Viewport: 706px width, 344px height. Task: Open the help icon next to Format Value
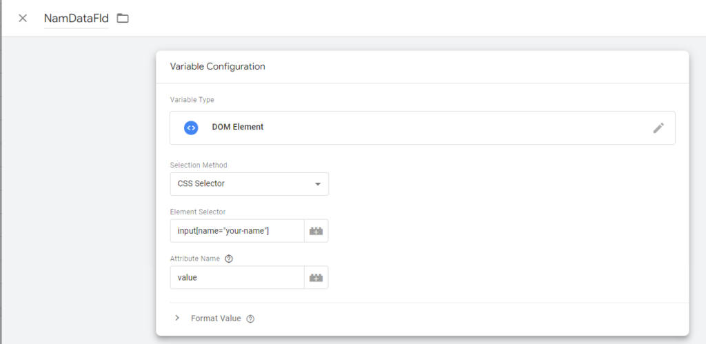(x=251, y=318)
